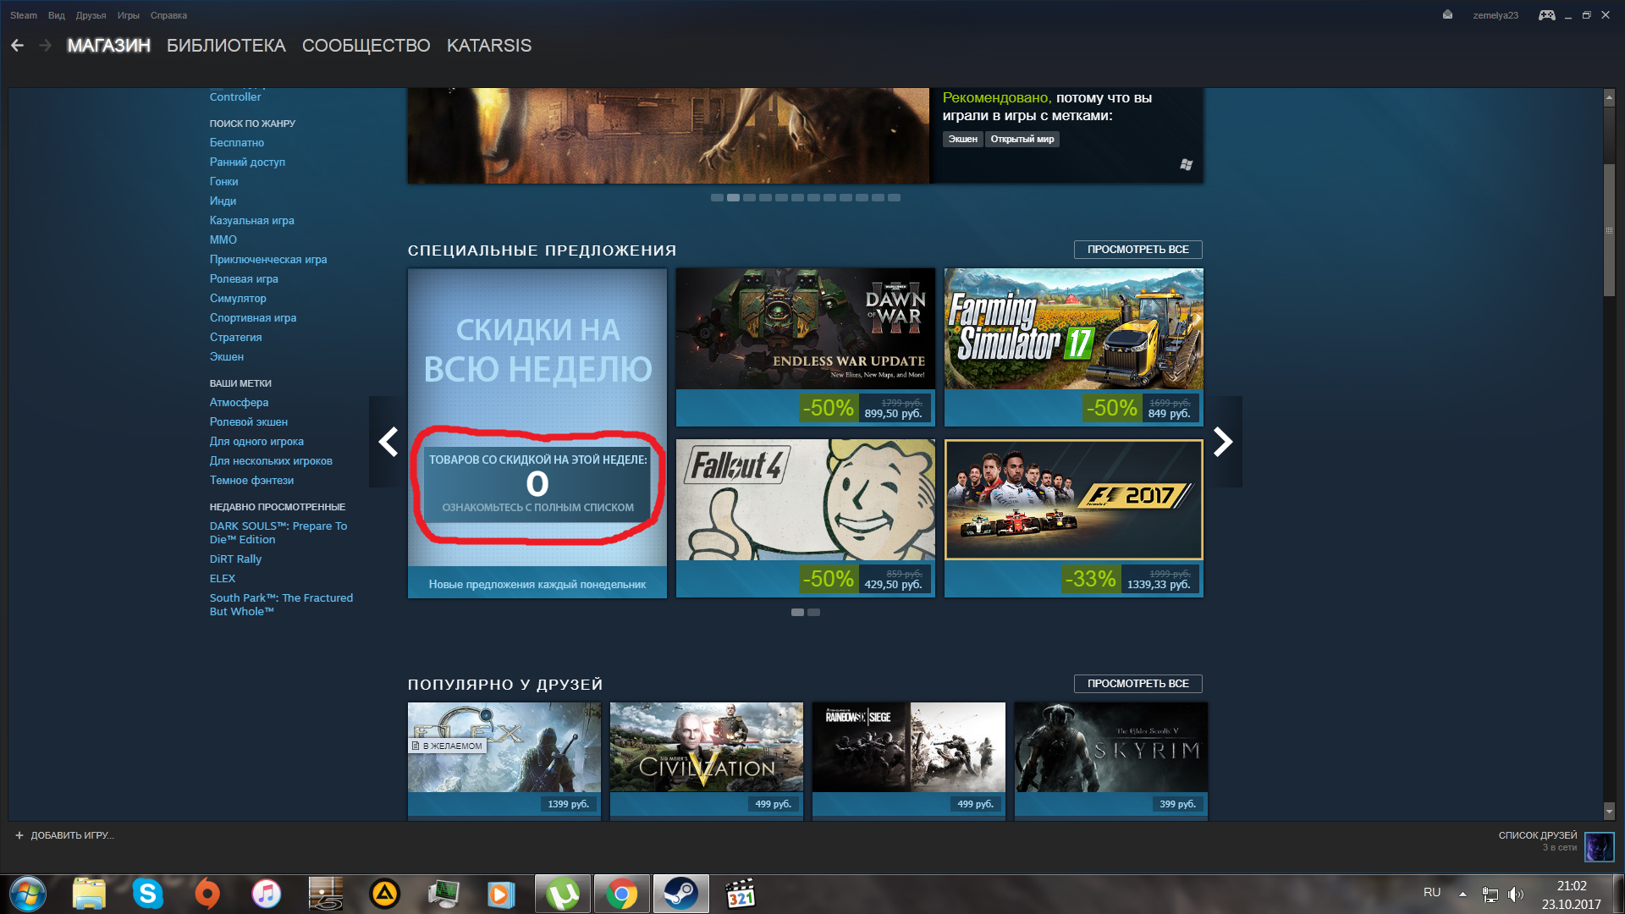Open the Стратегия genre link
1625x914 pixels.
235,337
